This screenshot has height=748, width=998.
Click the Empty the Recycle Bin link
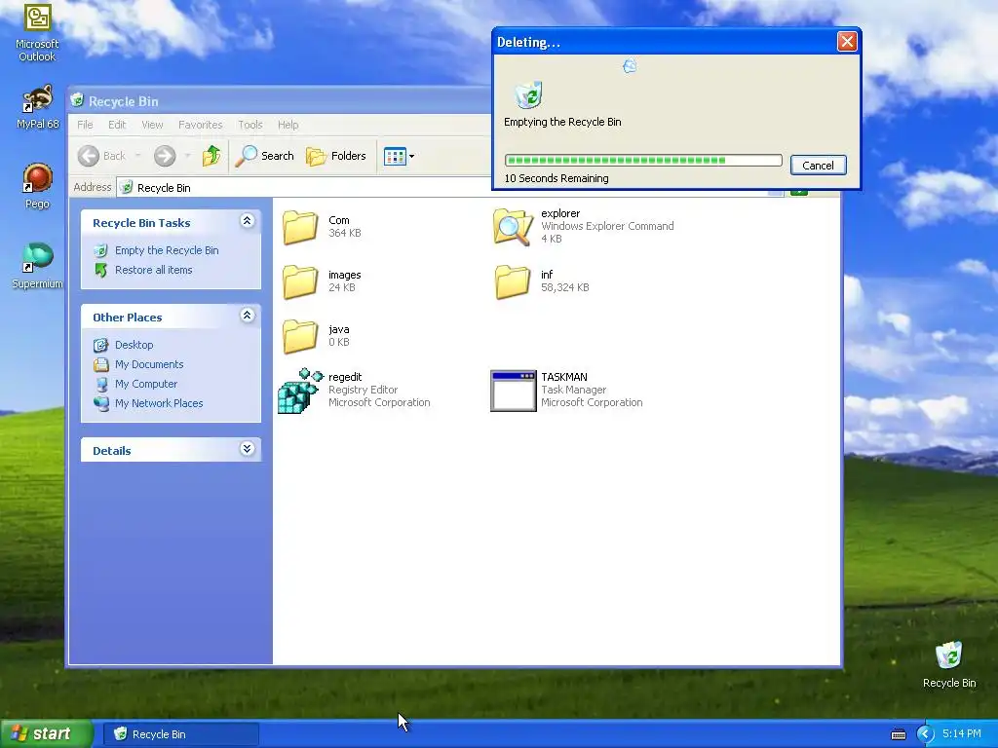(x=167, y=250)
